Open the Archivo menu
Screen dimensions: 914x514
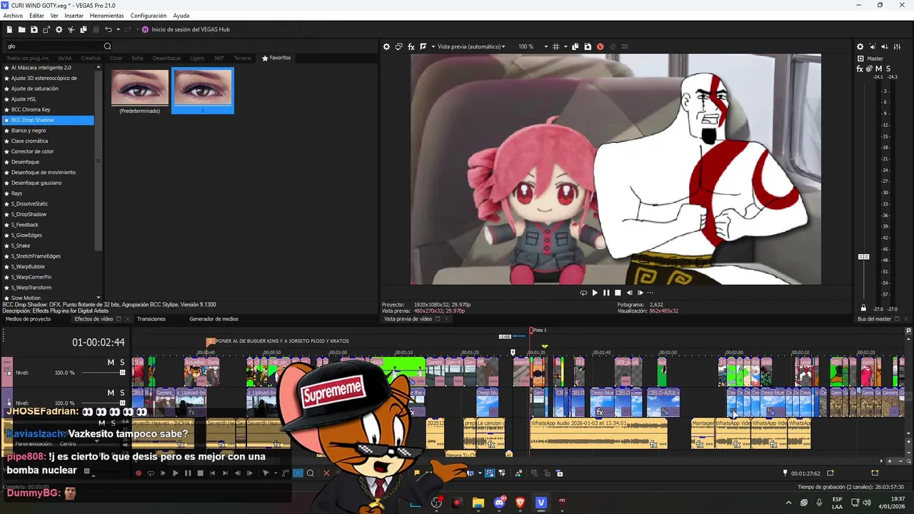pos(13,16)
